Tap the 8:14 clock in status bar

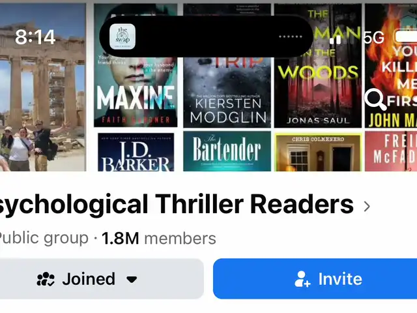(35, 37)
